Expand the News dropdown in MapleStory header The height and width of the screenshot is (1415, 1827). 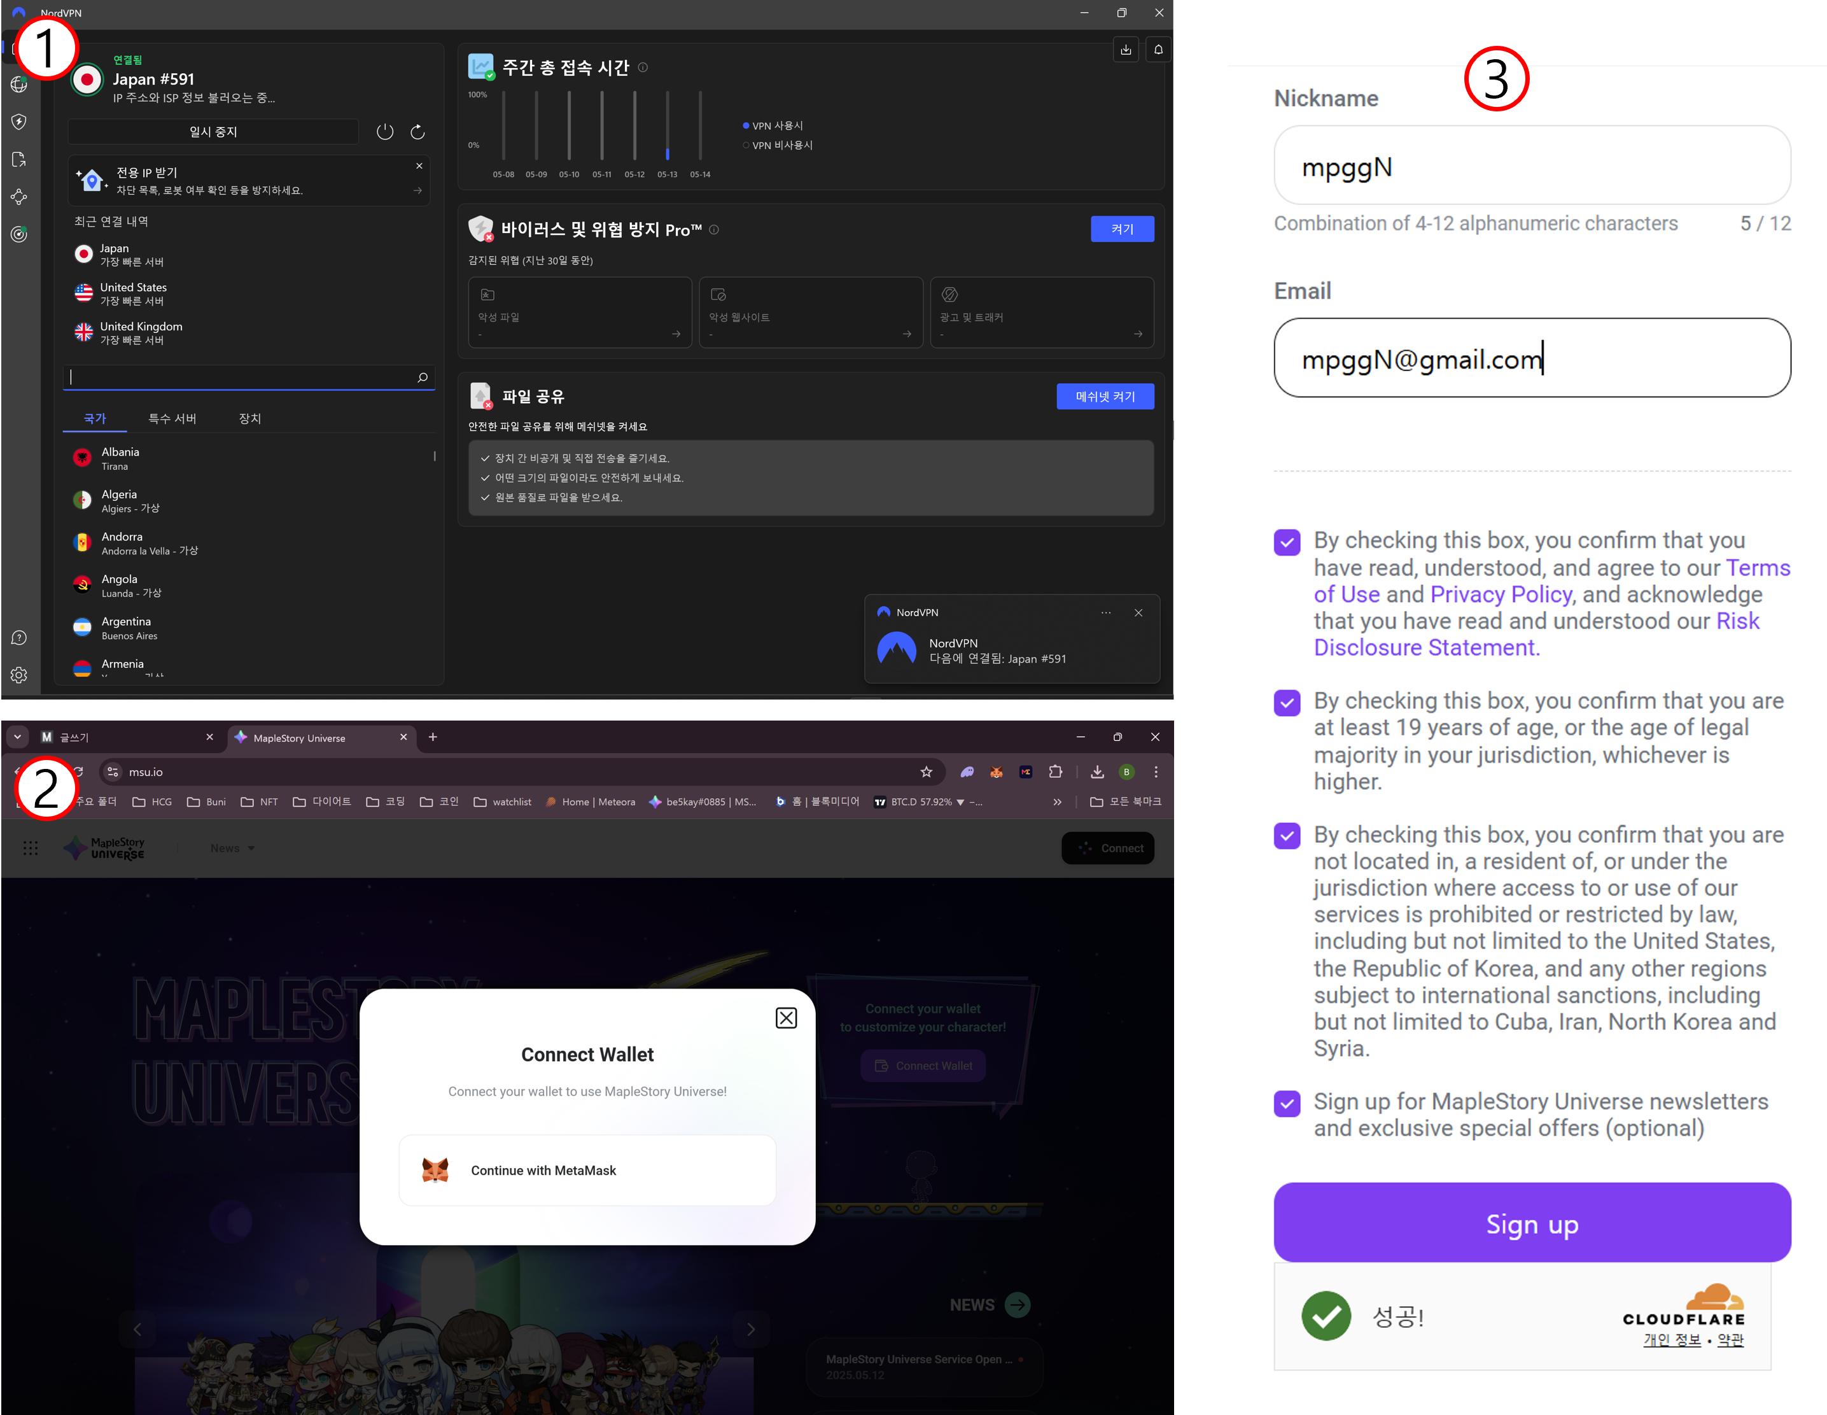(232, 848)
